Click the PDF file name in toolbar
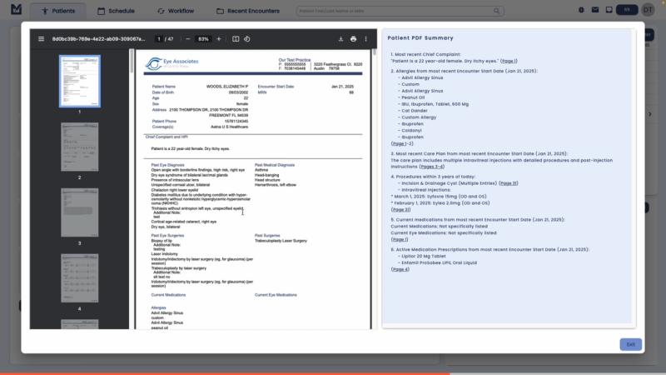 click(x=98, y=38)
